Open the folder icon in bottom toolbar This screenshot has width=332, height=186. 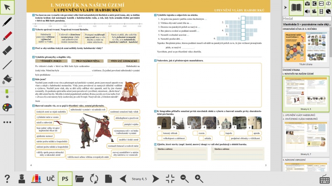[79, 179]
